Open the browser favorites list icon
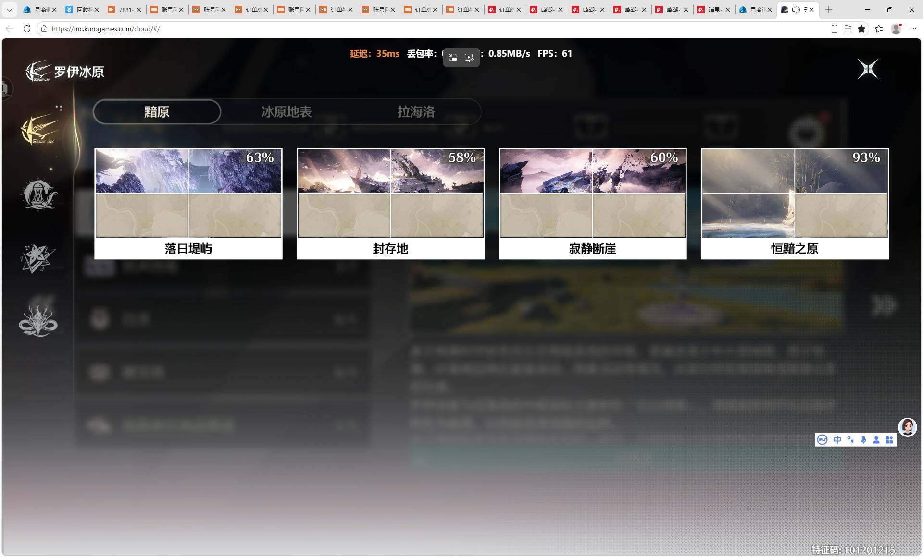Image resolution: width=923 pixels, height=557 pixels. click(879, 29)
